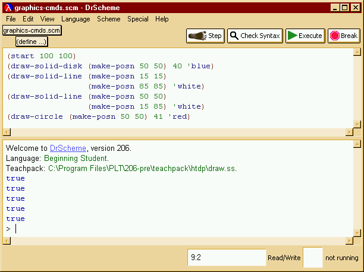Follow the DrScheme link in welcome message

tap(68, 148)
